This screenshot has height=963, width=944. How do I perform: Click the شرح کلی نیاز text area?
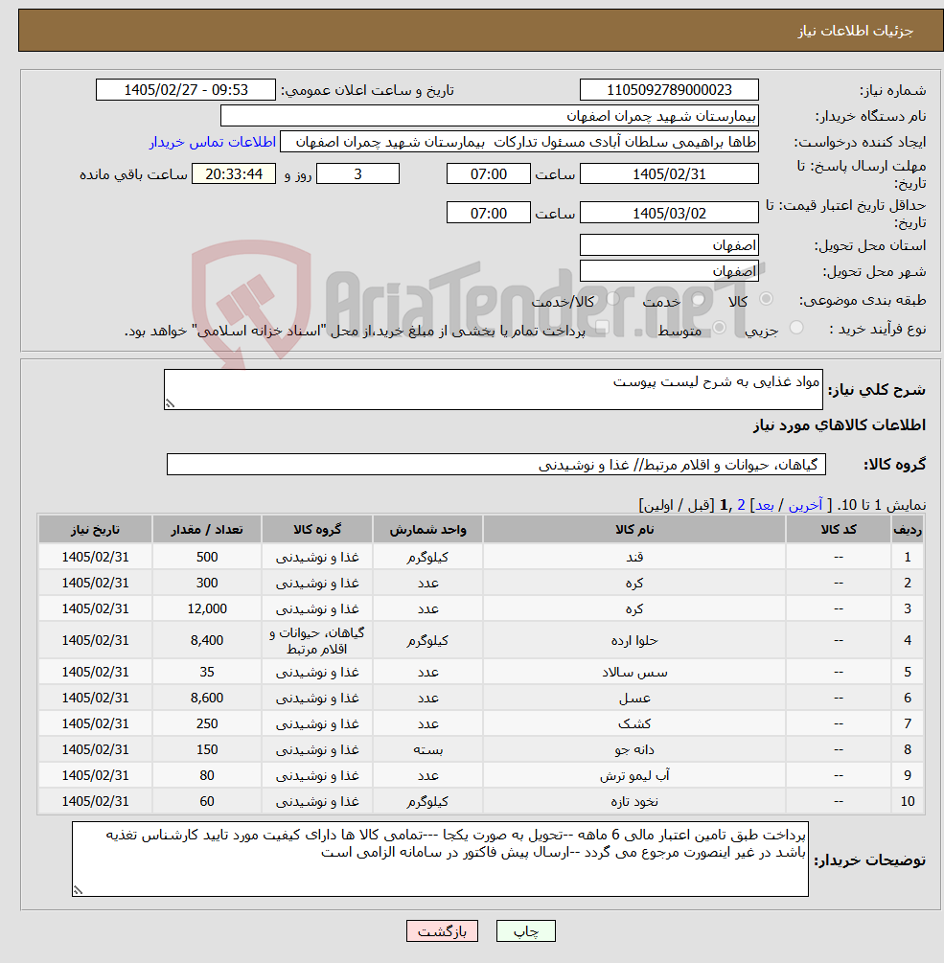tap(494, 389)
